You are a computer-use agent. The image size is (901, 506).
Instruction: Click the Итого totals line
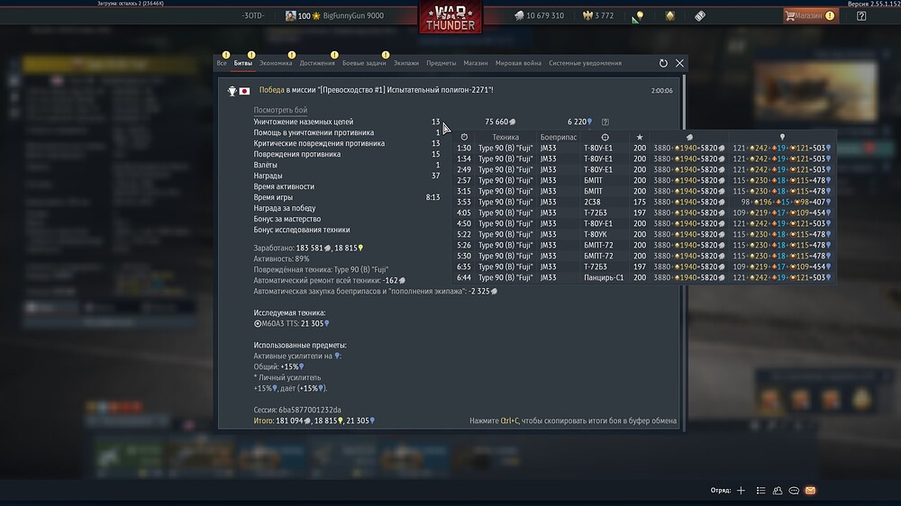tap(314, 420)
